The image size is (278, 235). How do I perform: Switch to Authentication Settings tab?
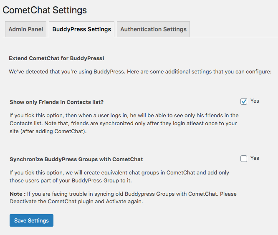click(153, 29)
